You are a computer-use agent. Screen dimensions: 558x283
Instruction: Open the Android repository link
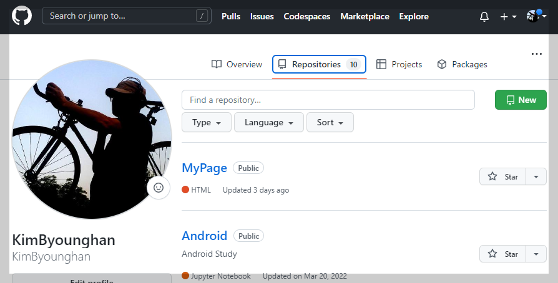(x=204, y=236)
